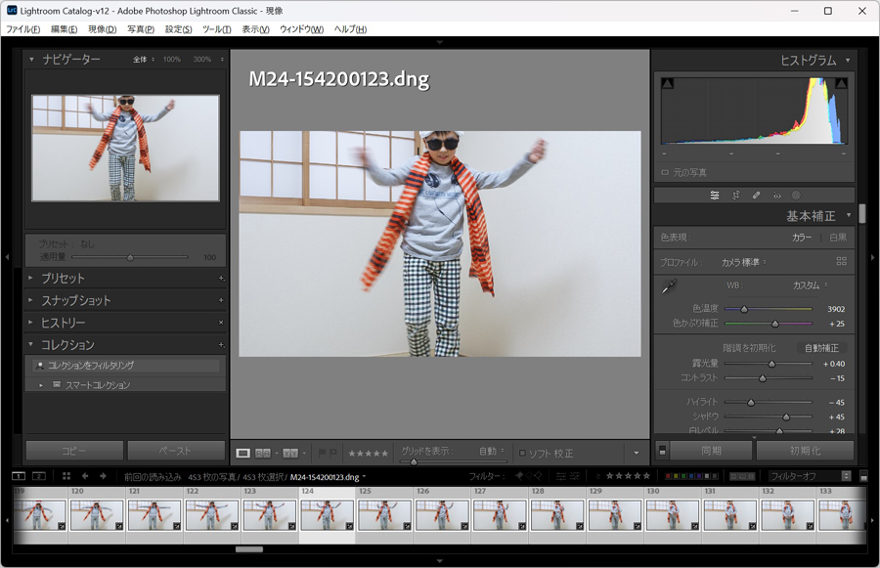The image size is (880, 568).
Task: Select the Healing bandage tool
Action: 756,196
